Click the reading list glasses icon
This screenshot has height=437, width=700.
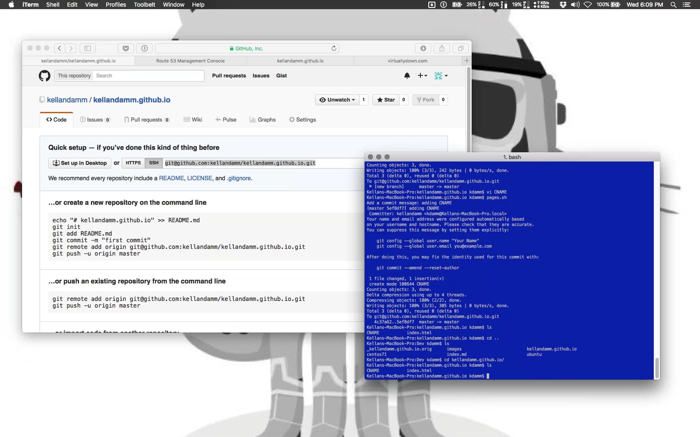(x=125, y=48)
